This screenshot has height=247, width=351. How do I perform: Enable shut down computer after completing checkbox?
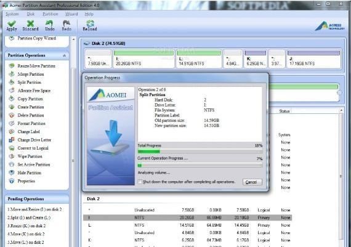click(x=140, y=182)
